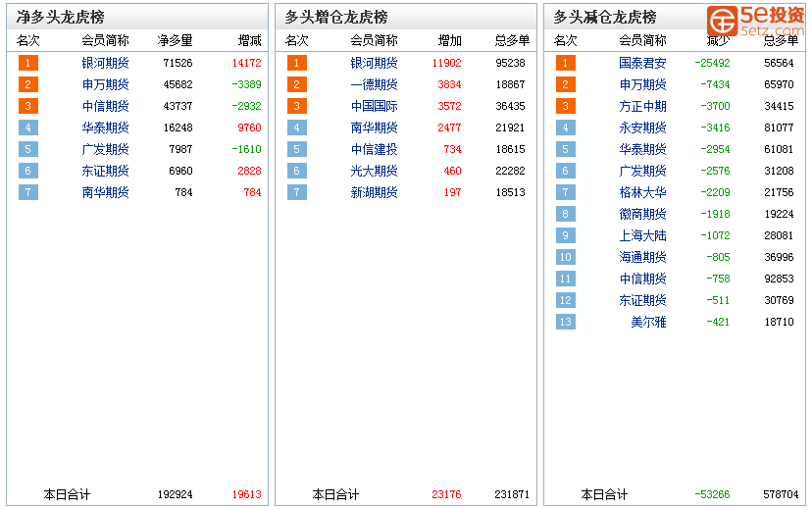This screenshot has height=509, width=812.
Task: Open 申万期货 in 净多头龙虎榜
Action: click(x=105, y=84)
